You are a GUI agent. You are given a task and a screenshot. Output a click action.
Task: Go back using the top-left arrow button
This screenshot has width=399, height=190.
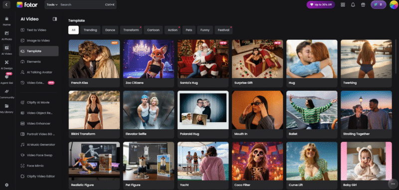pos(6,4)
